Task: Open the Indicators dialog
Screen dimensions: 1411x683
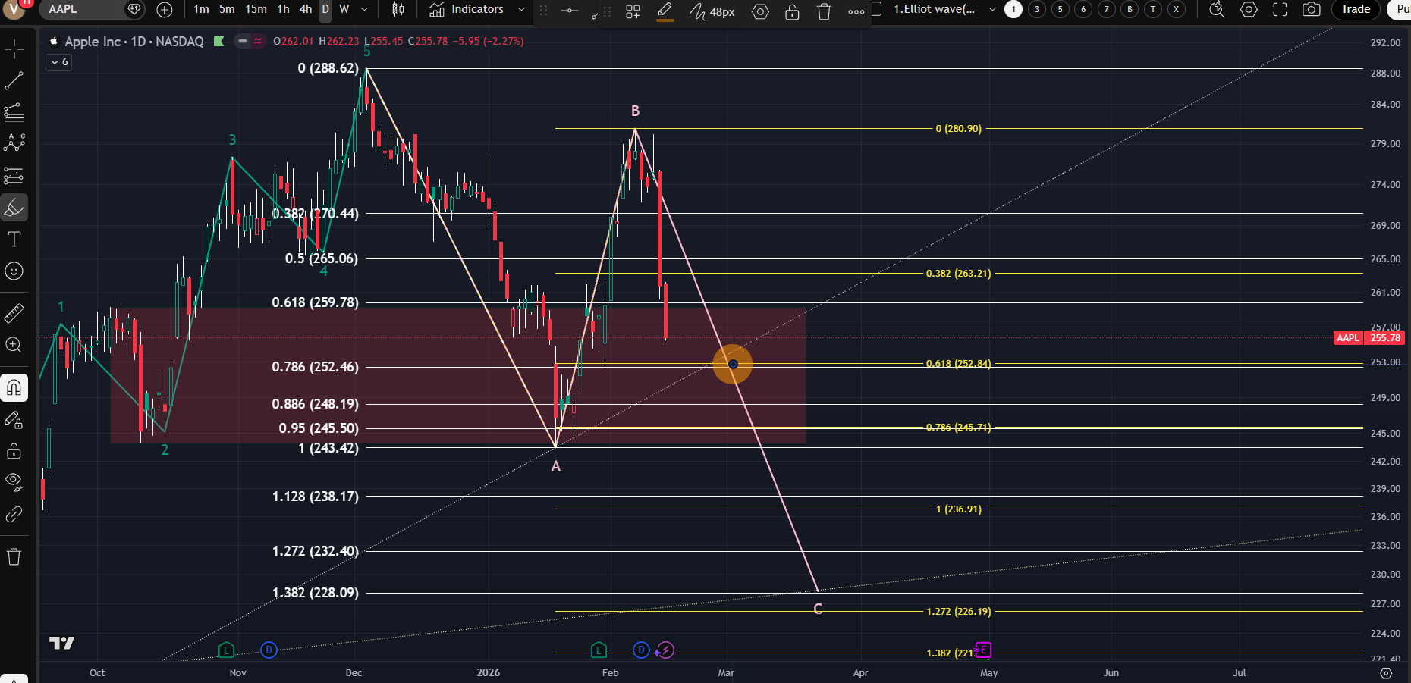Action: pos(467,10)
